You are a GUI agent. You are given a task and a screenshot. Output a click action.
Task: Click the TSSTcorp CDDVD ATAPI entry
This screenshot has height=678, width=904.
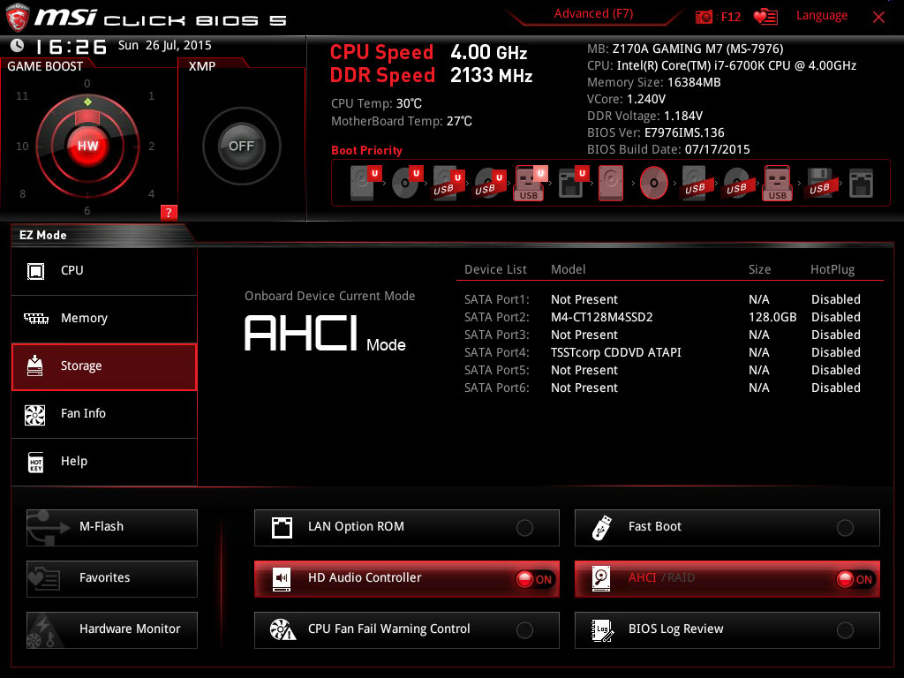click(x=615, y=352)
